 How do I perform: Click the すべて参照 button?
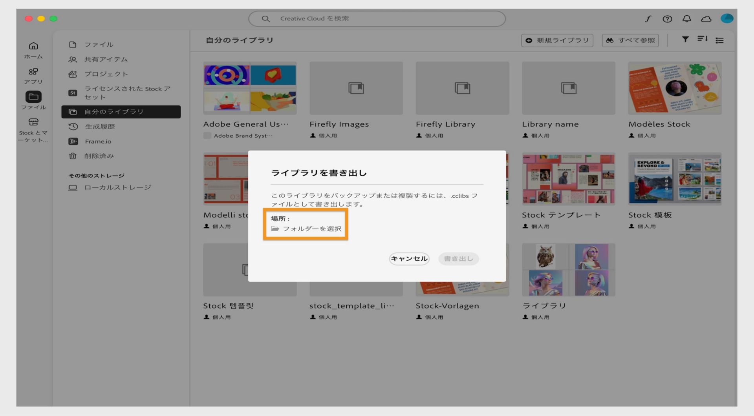coord(630,40)
